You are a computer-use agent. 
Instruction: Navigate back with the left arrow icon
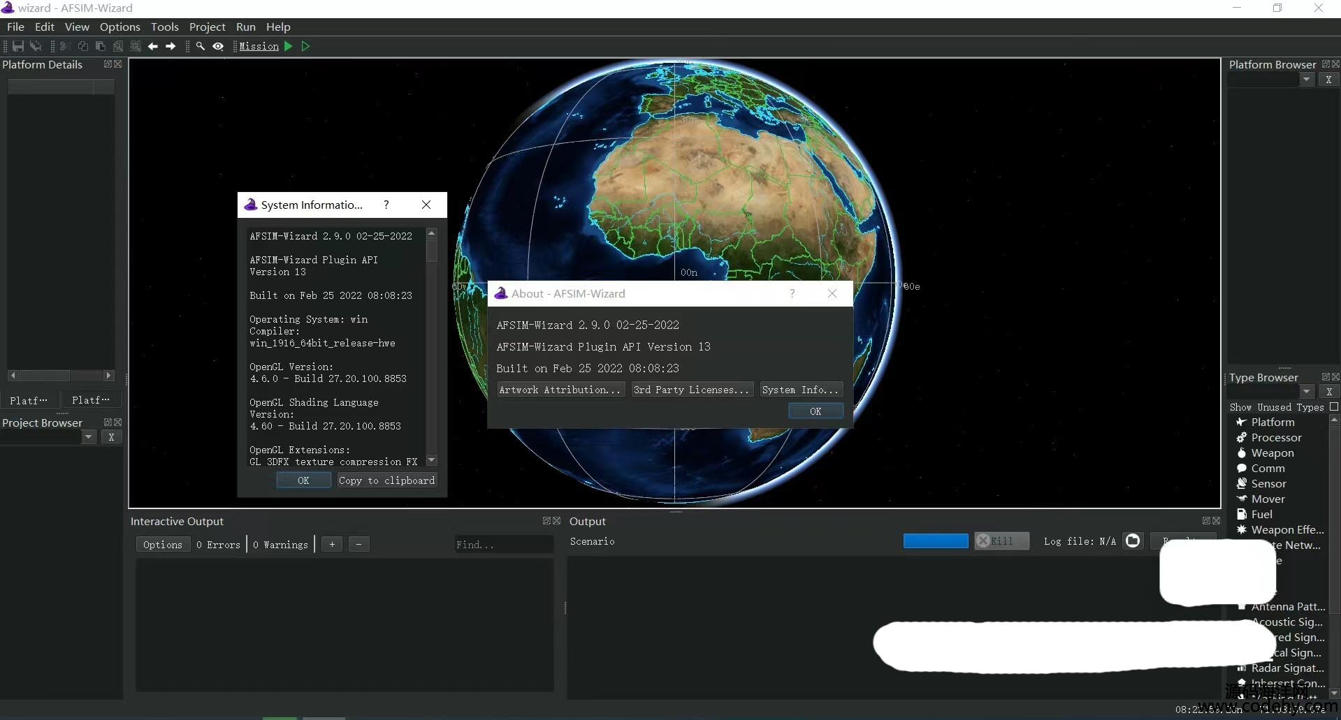(x=153, y=46)
